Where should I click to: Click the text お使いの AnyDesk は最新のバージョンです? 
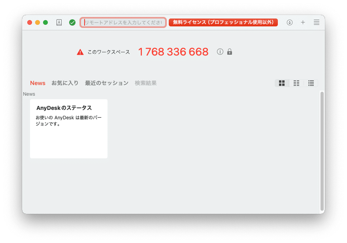pos(69,121)
